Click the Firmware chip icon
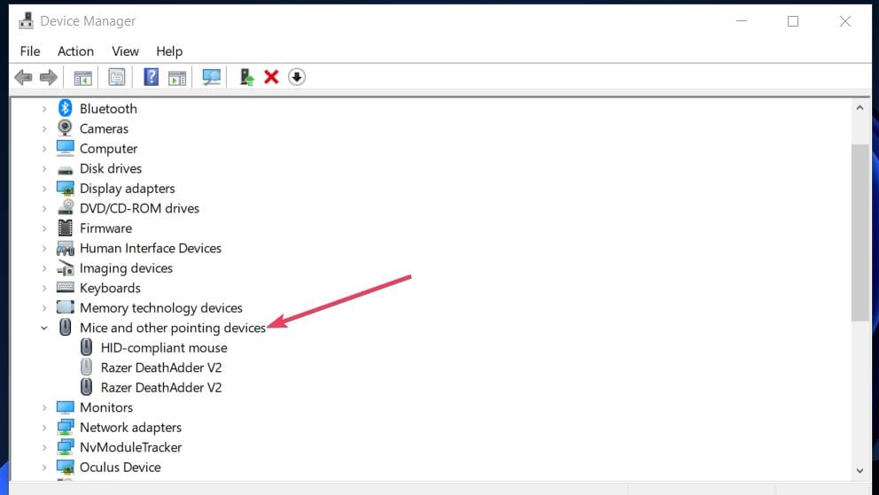 coord(65,228)
